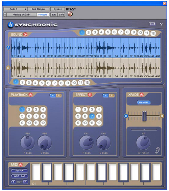Image resolution: width=169 pixels, height=191 pixels.
Task: Select sound A preset 5 in top row
Action: (x=108, y=32)
